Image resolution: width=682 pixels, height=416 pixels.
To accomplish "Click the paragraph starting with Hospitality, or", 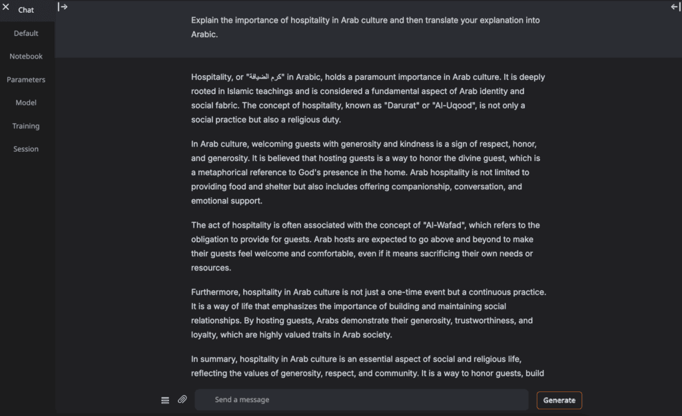I will [368, 99].
